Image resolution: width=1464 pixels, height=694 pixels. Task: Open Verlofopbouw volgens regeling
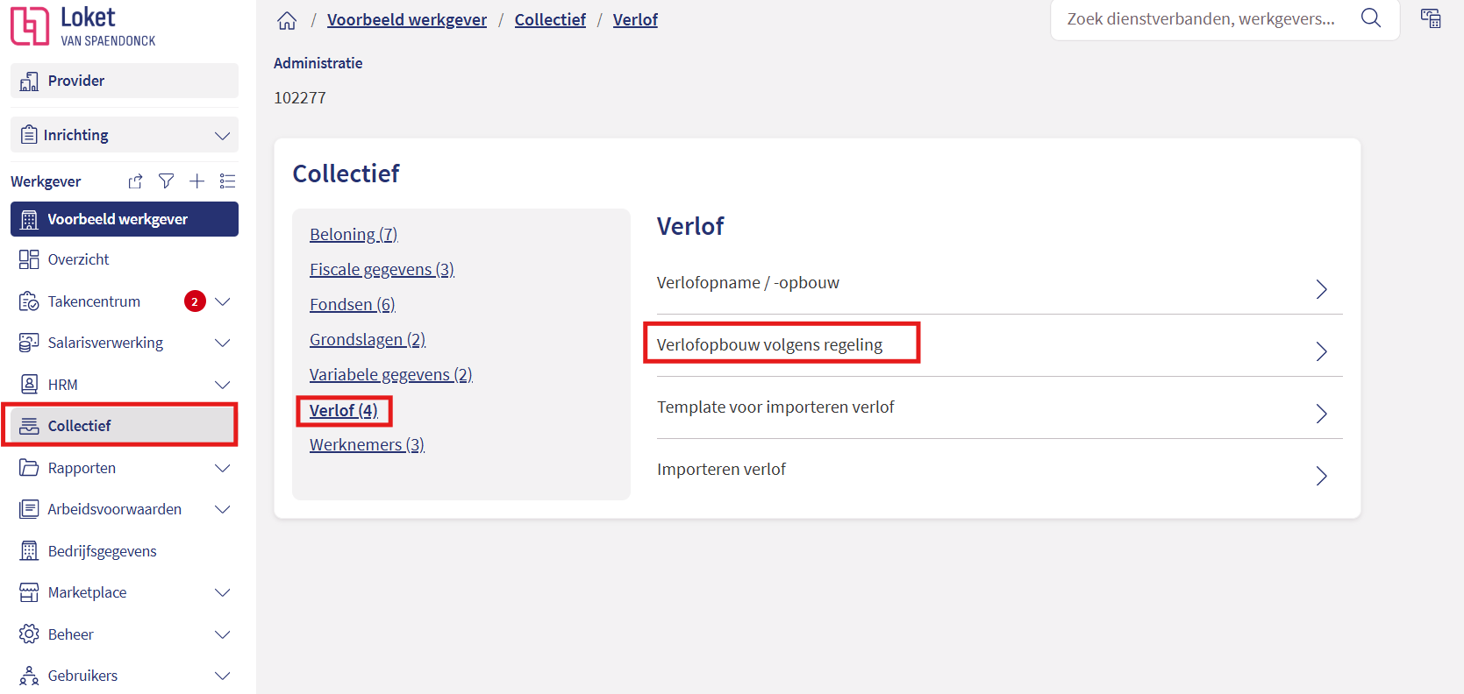click(999, 345)
